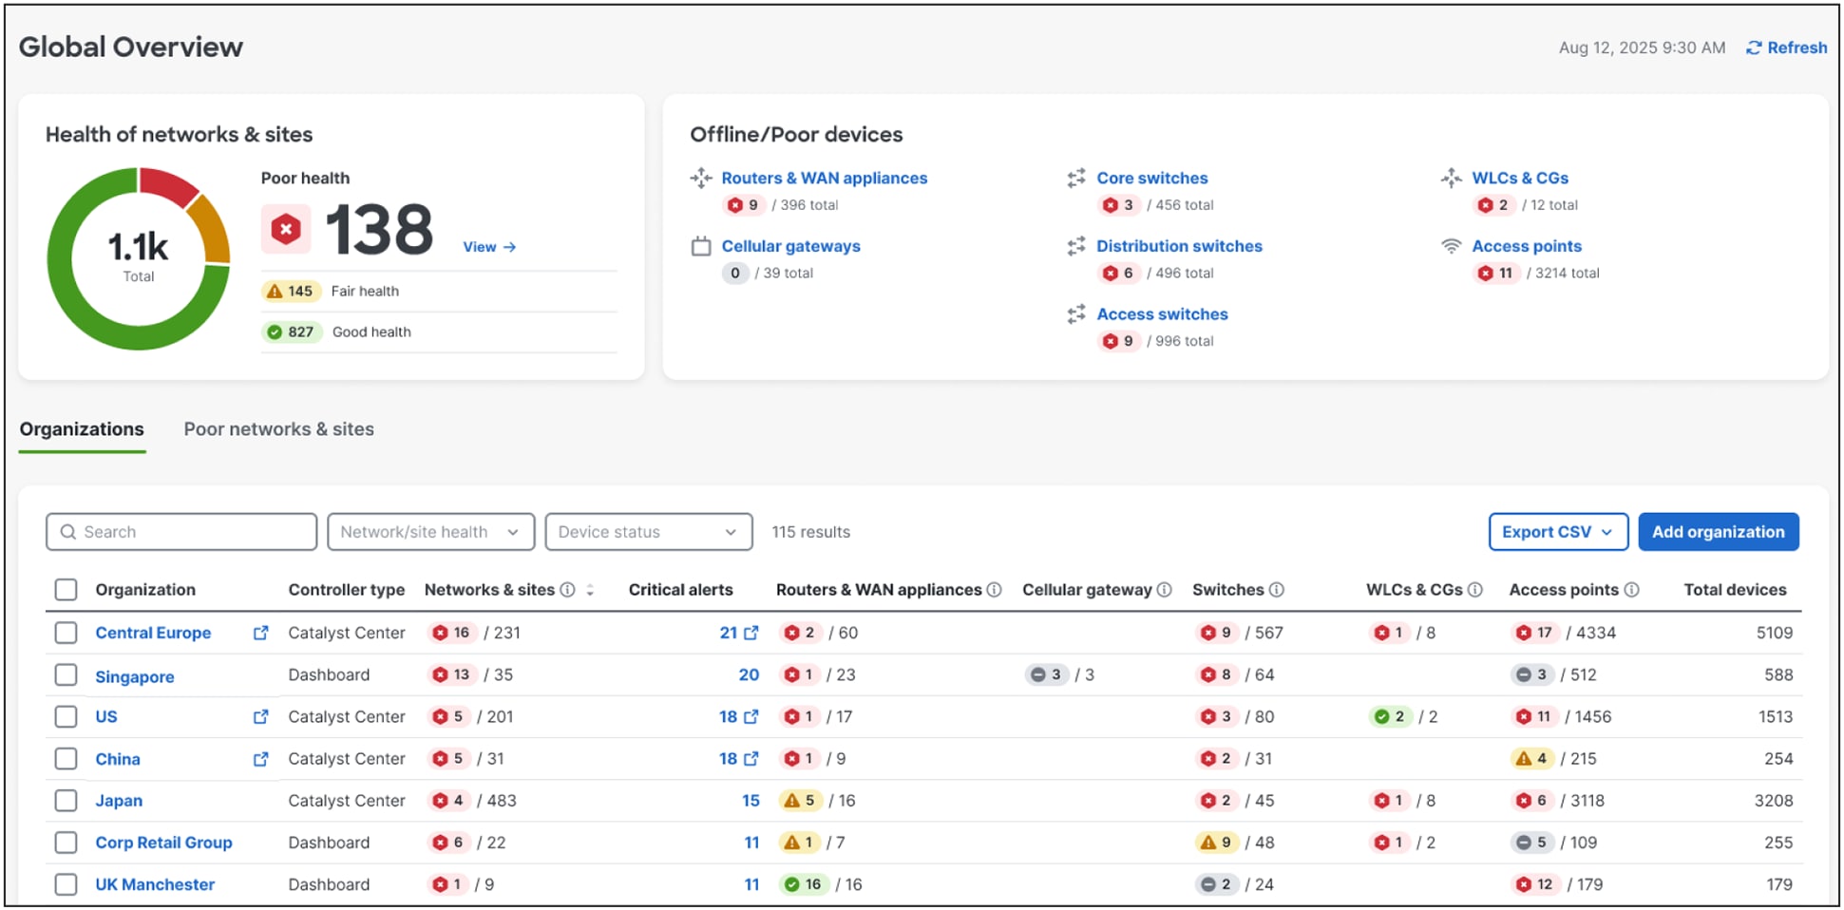This screenshot has width=1844, height=910.
Task: Tick the Singapore row checkbox
Action: point(66,675)
